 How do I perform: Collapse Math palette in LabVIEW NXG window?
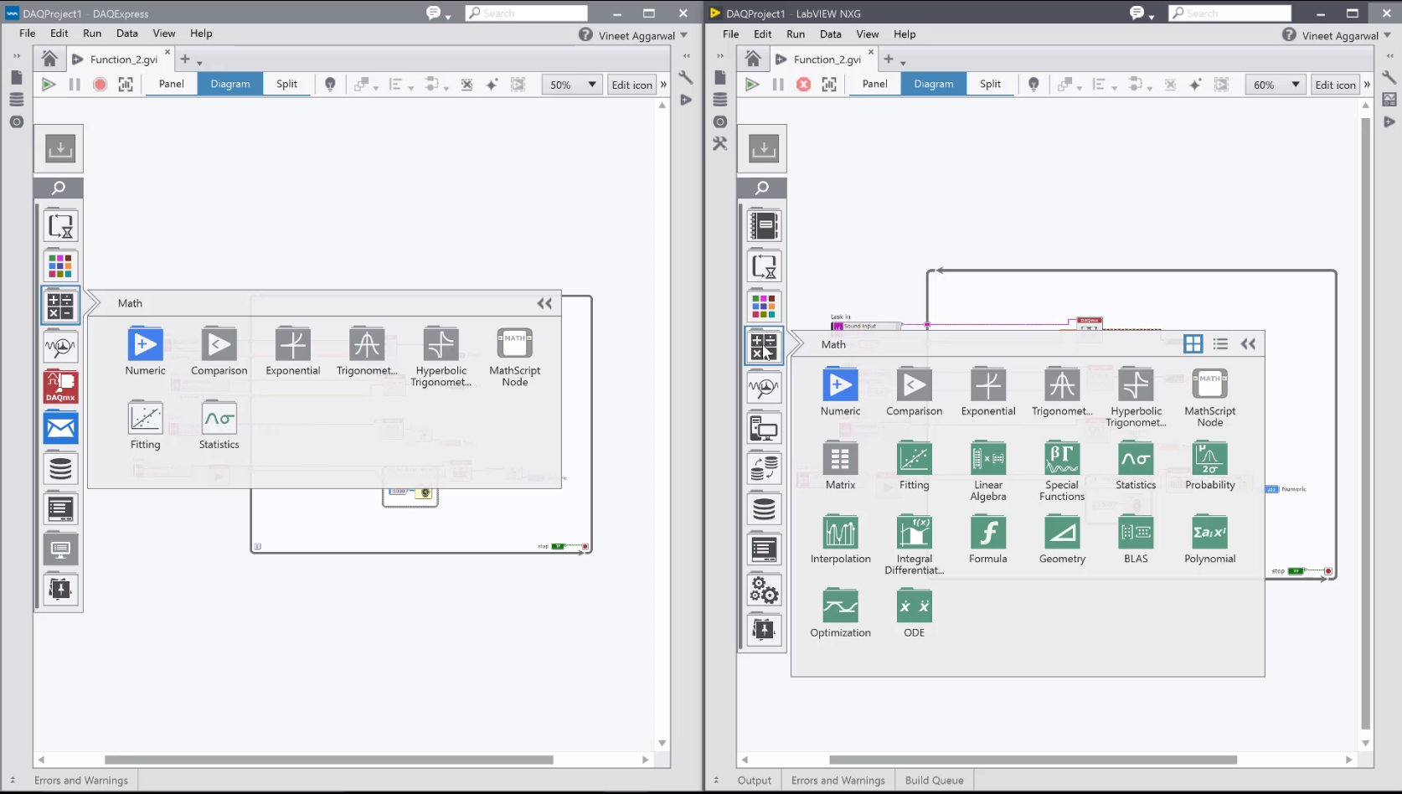1248,344
